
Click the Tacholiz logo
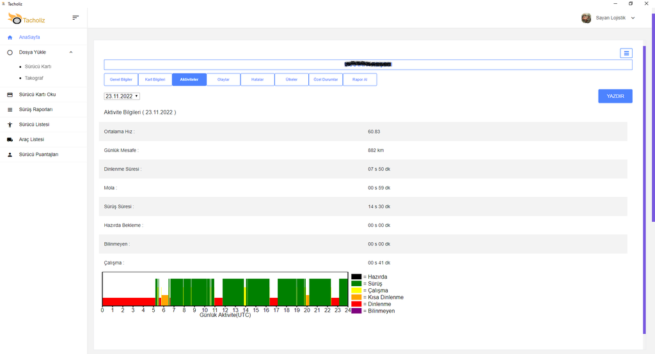(26, 19)
